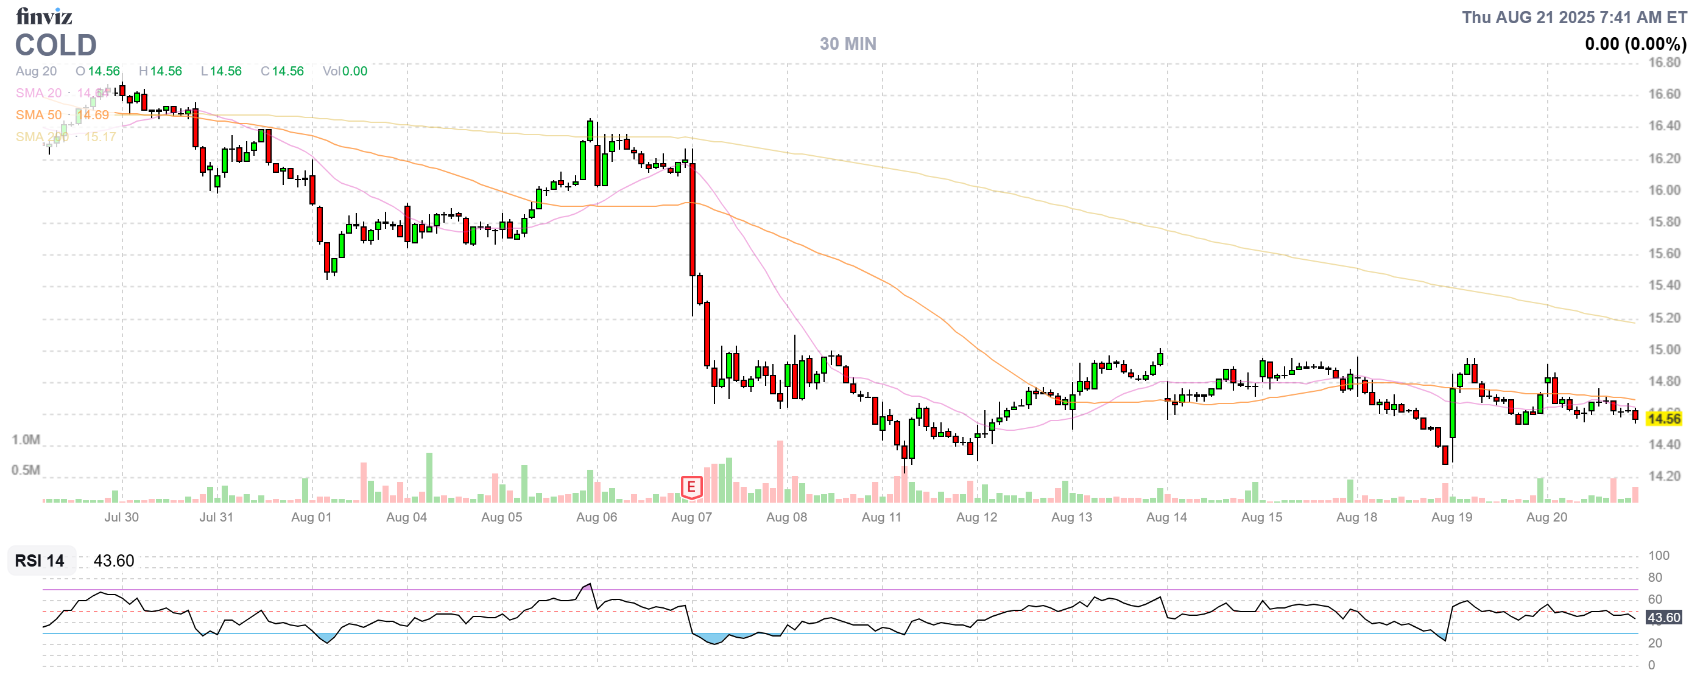Click the SMA 20 indicator label
1703x684 pixels.
pyautogui.click(x=38, y=93)
